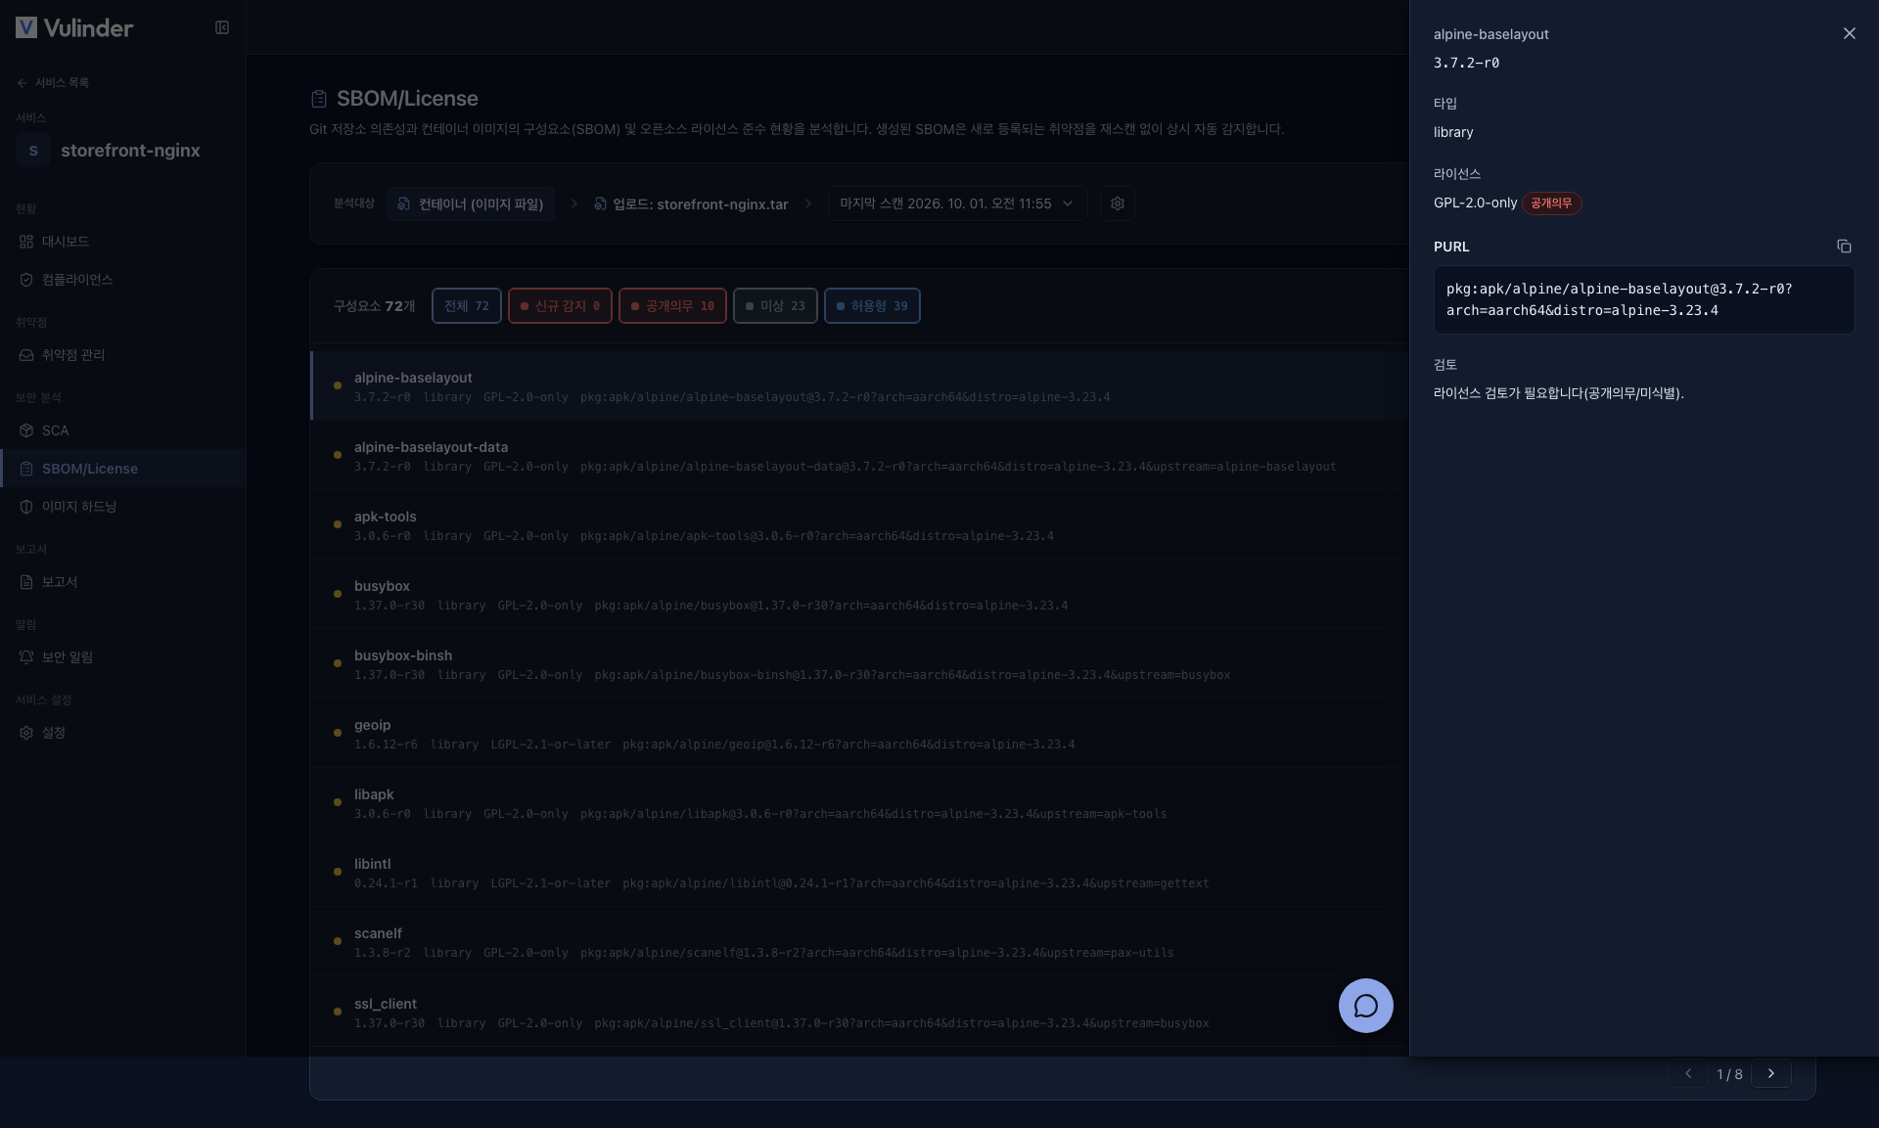This screenshot has height=1128, width=1879.
Task: Click the SCA cube icon
Action: pyautogui.click(x=26, y=430)
